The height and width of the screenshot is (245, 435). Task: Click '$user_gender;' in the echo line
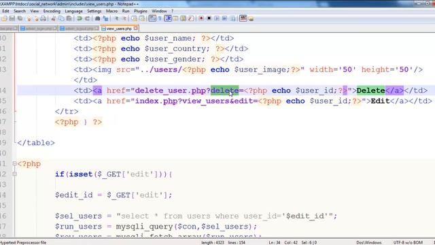pyautogui.click(x=175, y=59)
